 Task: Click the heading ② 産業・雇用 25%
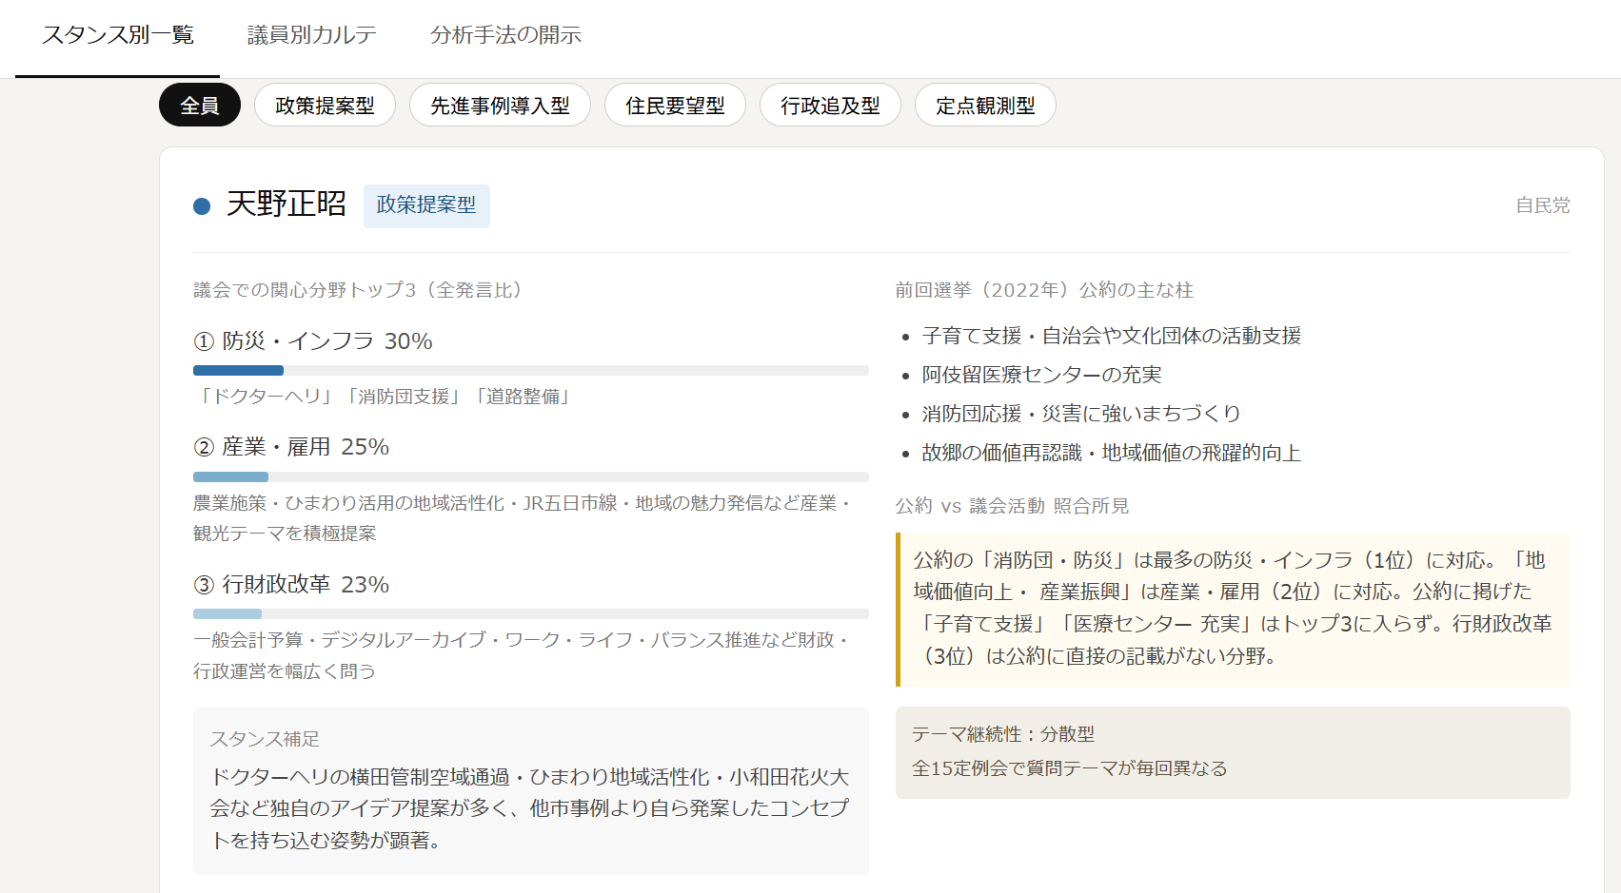coord(291,447)
